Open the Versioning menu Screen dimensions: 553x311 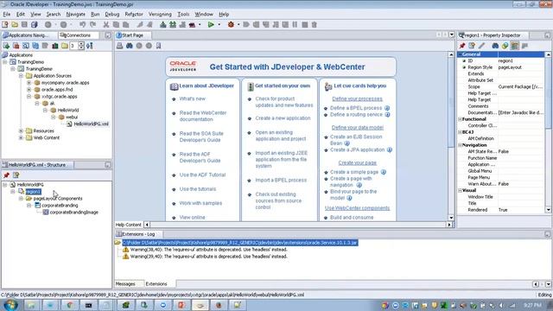tap(160, 14)
